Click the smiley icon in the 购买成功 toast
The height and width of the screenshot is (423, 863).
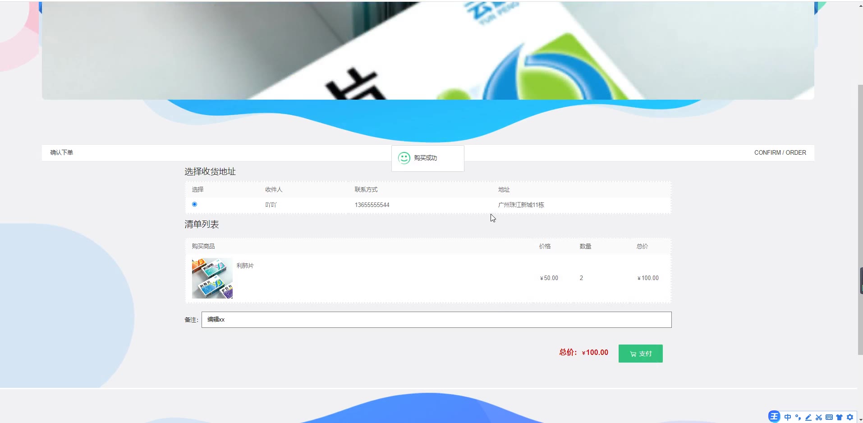pyautogui.click(x=404, y=158)
